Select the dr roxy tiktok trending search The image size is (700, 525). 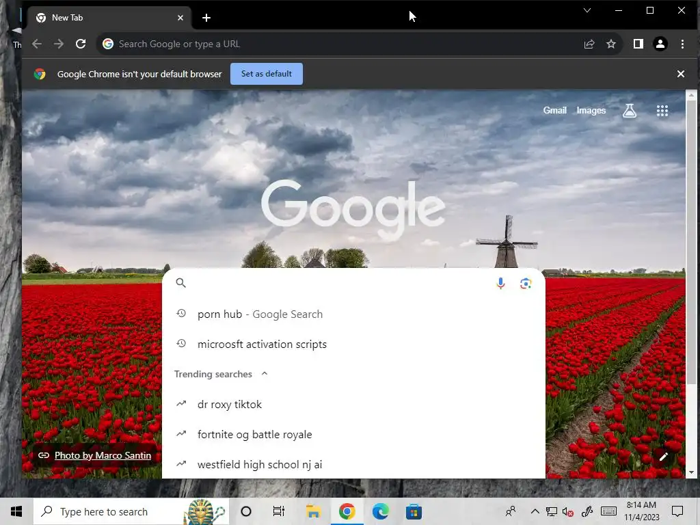[x=353, y=405]
